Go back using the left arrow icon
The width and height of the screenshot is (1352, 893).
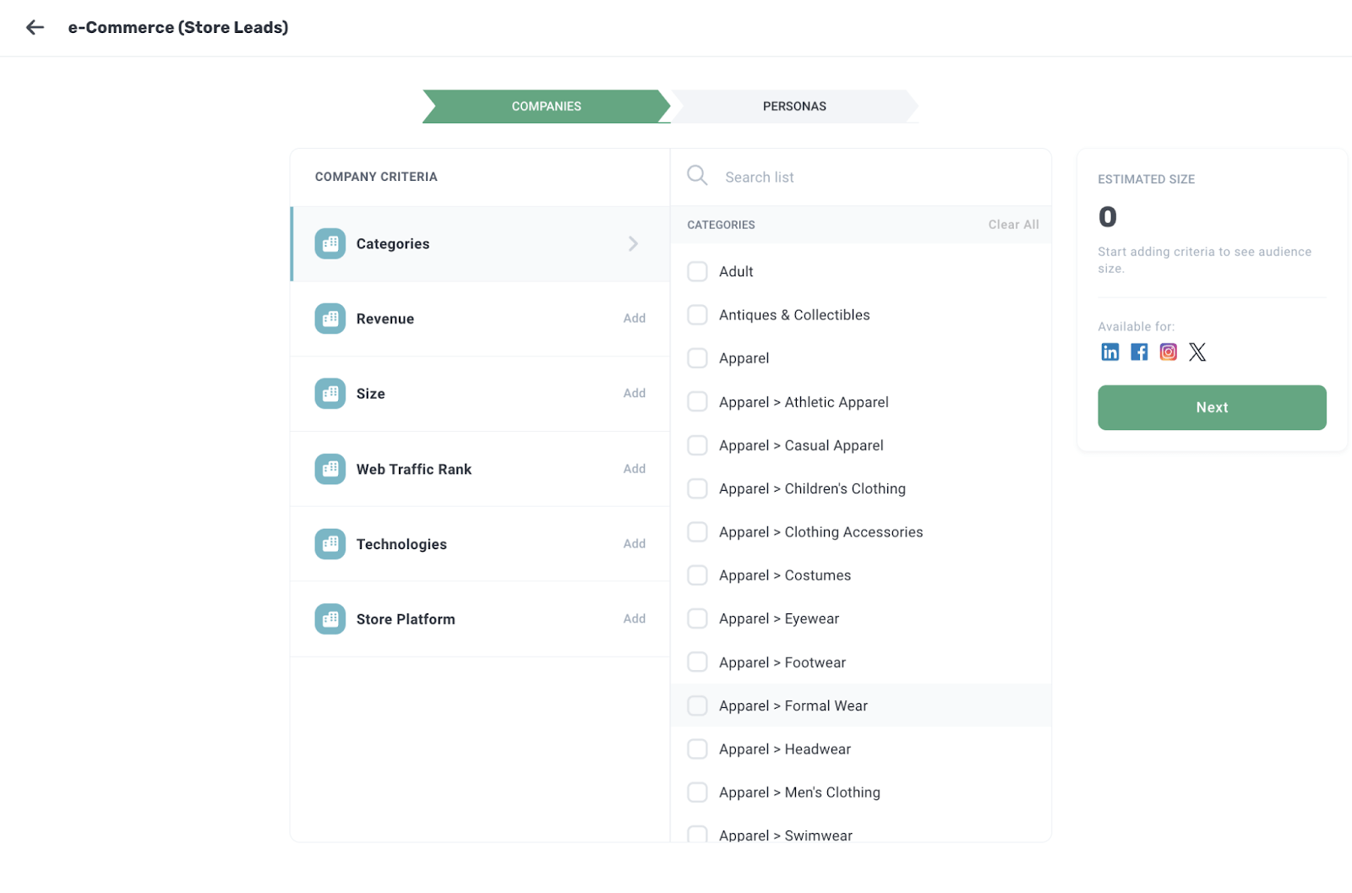click(35, 27)
